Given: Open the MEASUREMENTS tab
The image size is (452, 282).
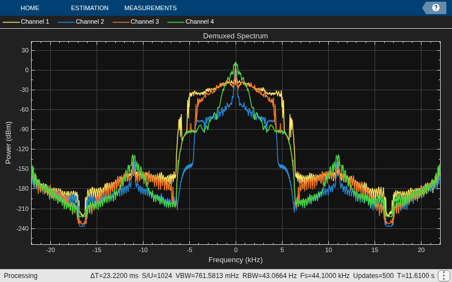Looking at the screenshot, I should pos(150,8).
